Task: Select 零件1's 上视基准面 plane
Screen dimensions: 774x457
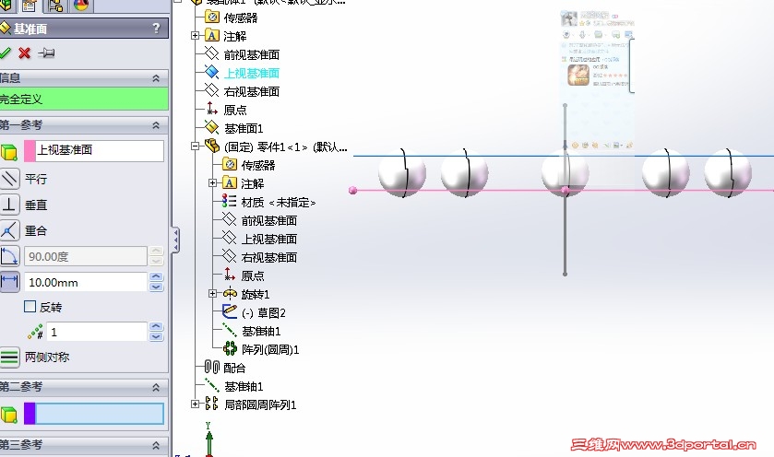Action: tap(268, 240)
